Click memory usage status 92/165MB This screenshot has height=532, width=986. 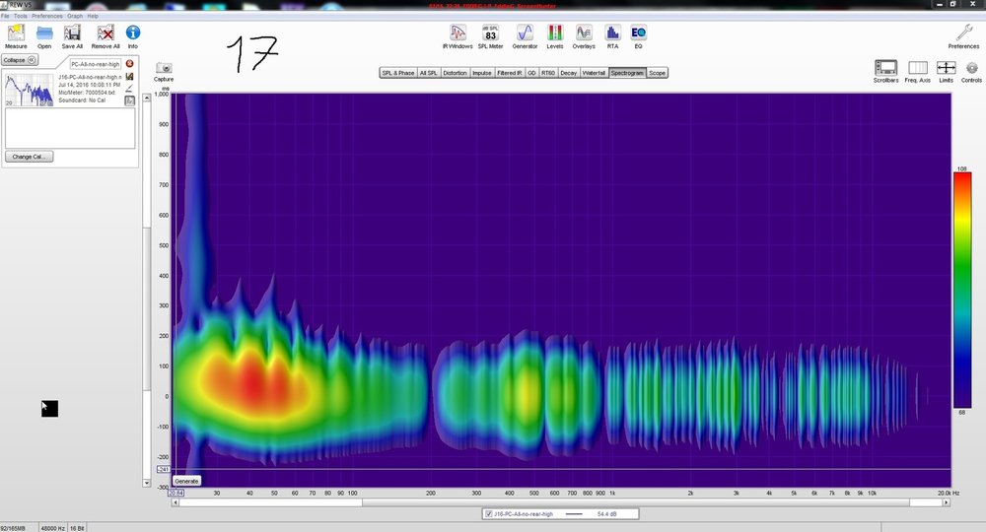coord(13,528)
